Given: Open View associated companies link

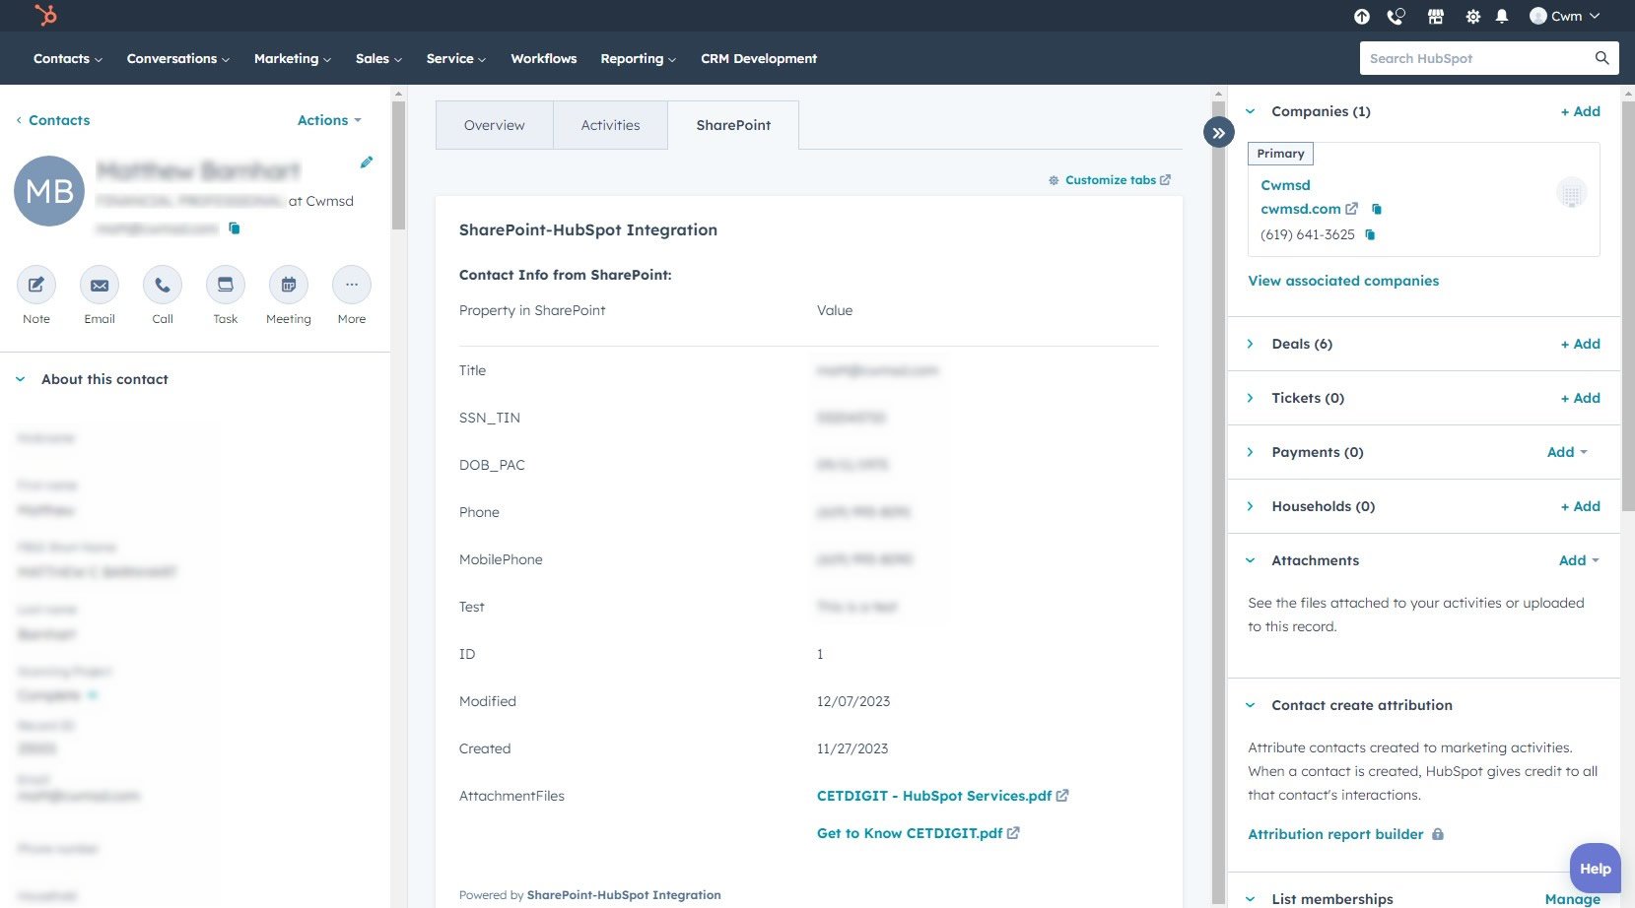Looking at the screenshot, I should (x=1343, y=281).
